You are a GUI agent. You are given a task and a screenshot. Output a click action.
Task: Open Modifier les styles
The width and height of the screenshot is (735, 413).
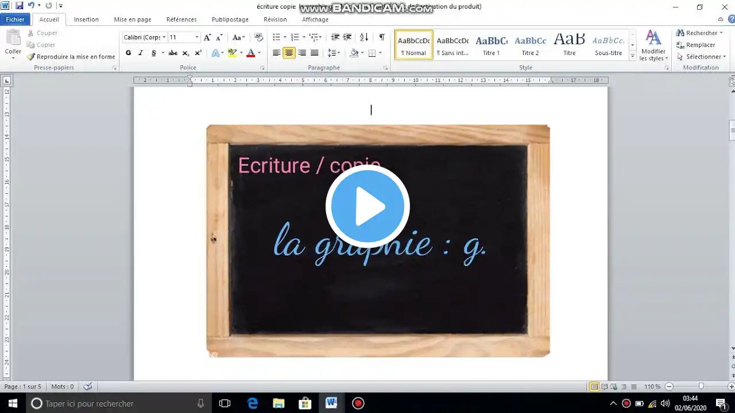pos(653,45)
